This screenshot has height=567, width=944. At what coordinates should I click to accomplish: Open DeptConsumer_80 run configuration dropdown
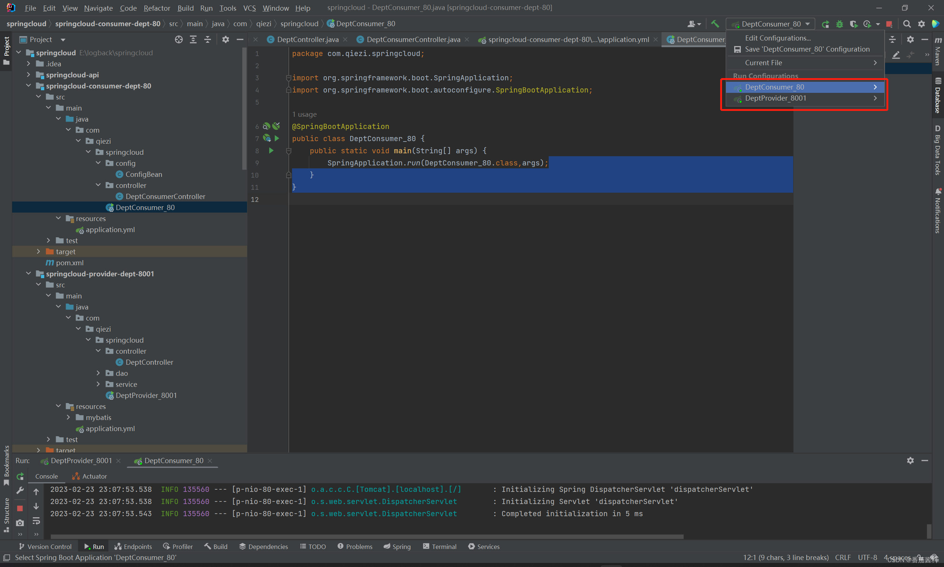coord(771,24)
